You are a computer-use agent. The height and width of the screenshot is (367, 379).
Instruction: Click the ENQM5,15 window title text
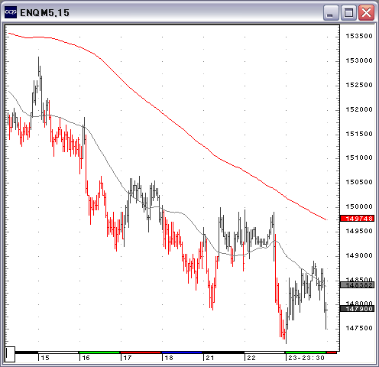[x=44, y=13]
